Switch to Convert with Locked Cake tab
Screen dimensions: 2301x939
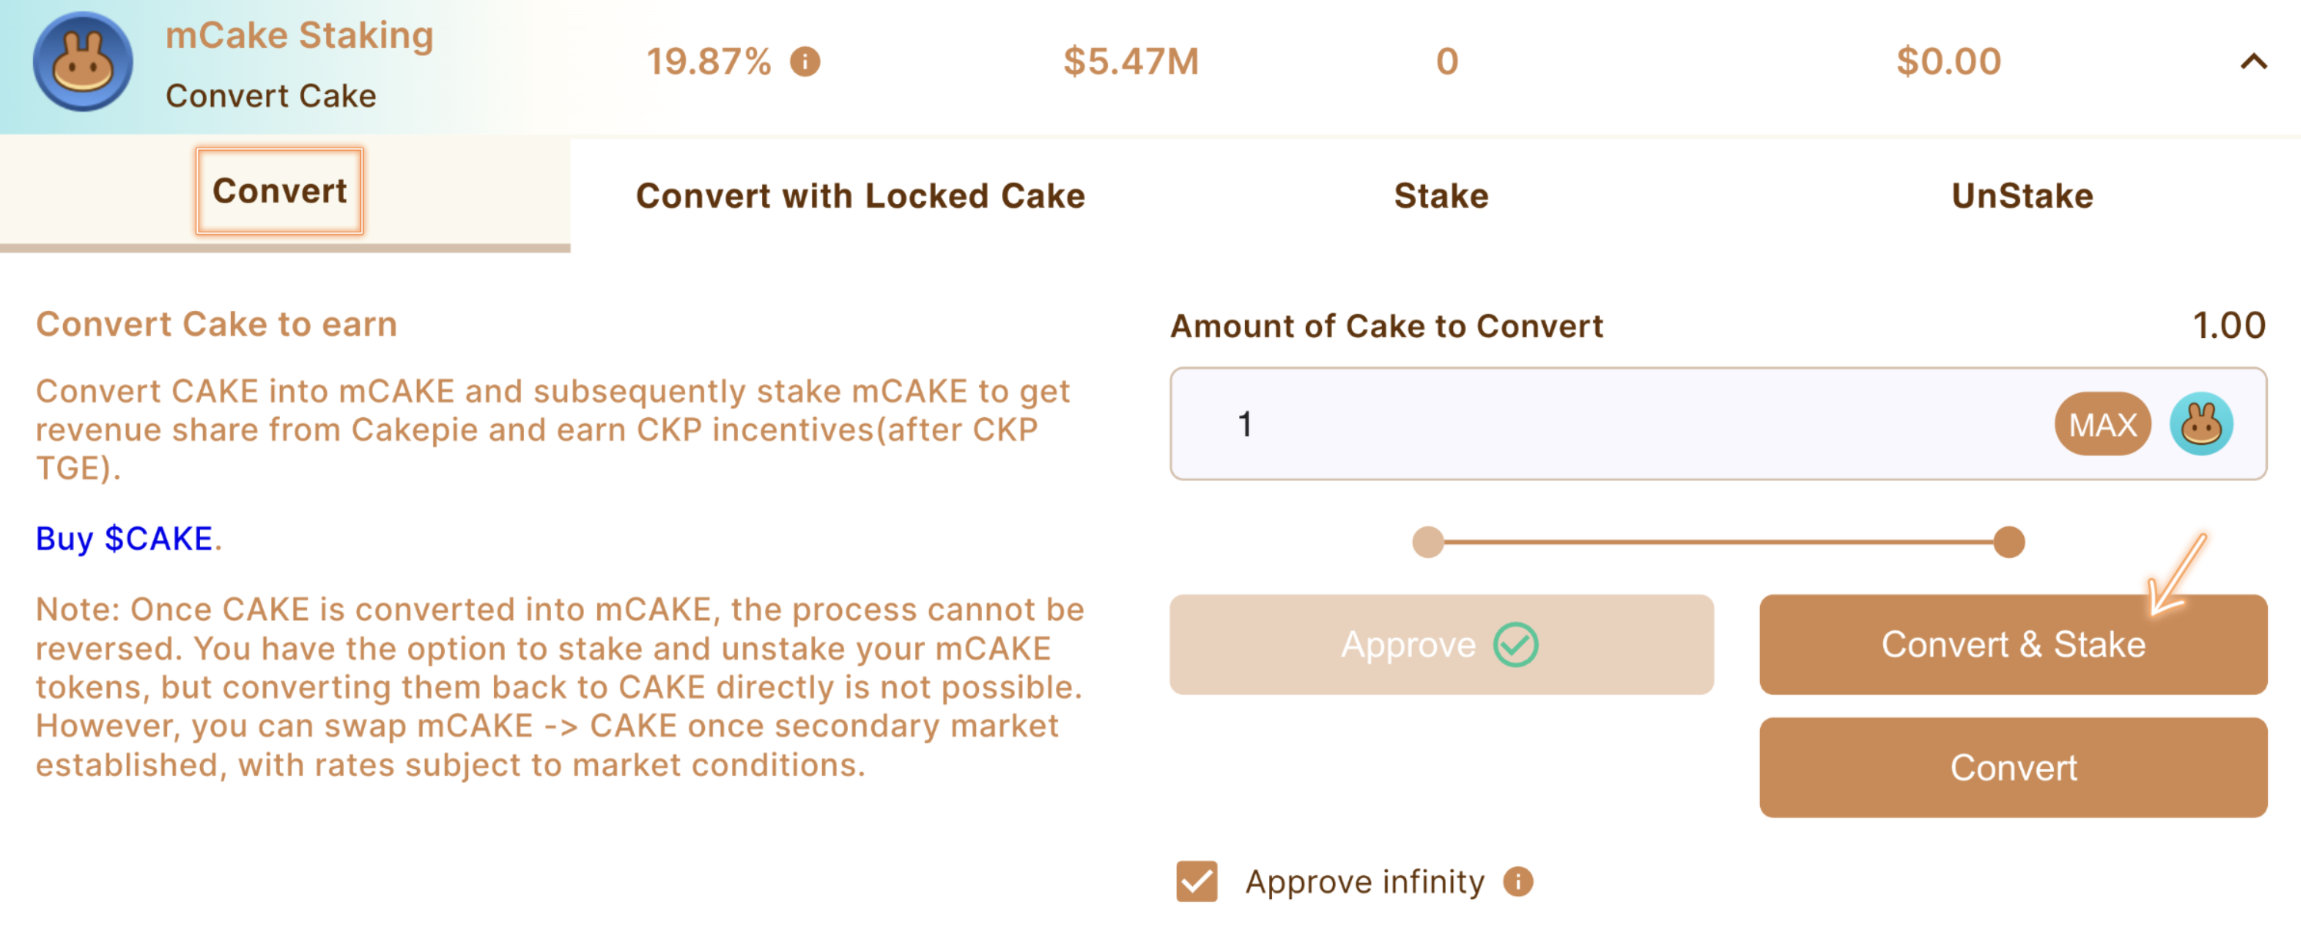pyautogui.click(x=860, y=195)
